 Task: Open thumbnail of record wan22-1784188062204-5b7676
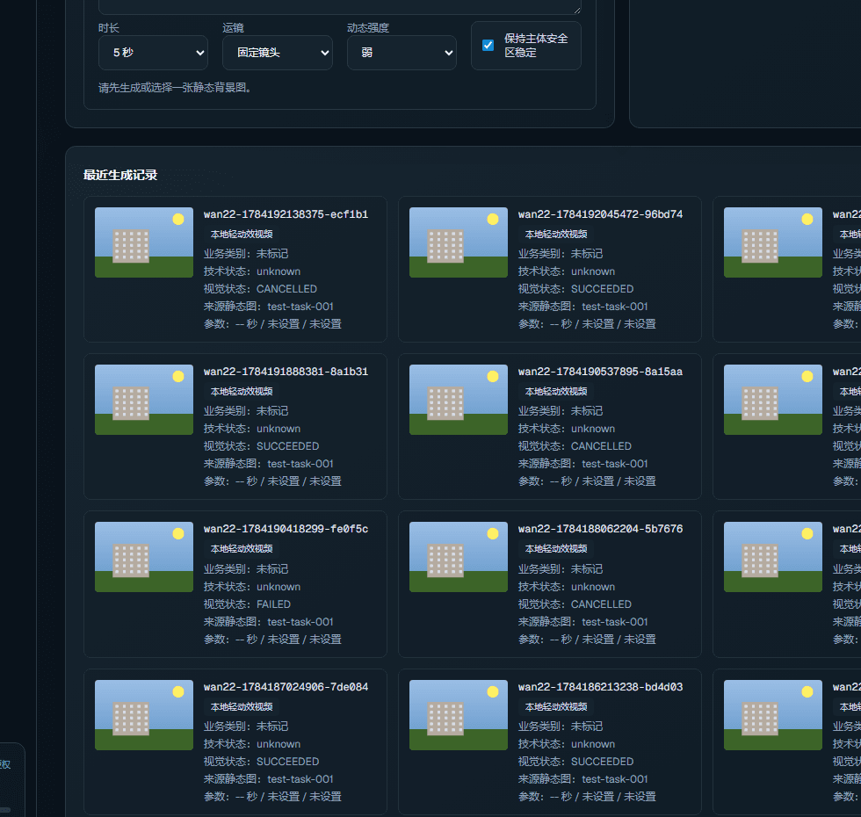[459, 557]
